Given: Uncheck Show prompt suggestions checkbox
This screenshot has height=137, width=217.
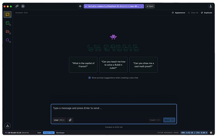Looking at the screenshot, I should click(x=90, y=78).
